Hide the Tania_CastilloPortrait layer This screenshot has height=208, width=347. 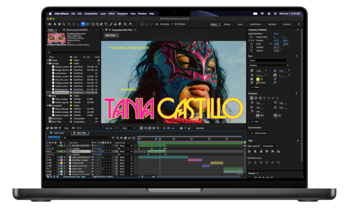[48, 157]
